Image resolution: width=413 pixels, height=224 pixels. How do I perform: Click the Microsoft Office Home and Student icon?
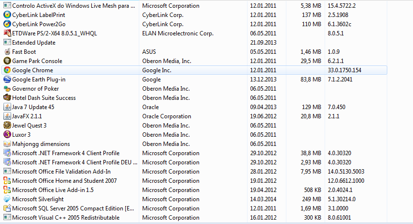pyautogui.click(x=7, y=181)
